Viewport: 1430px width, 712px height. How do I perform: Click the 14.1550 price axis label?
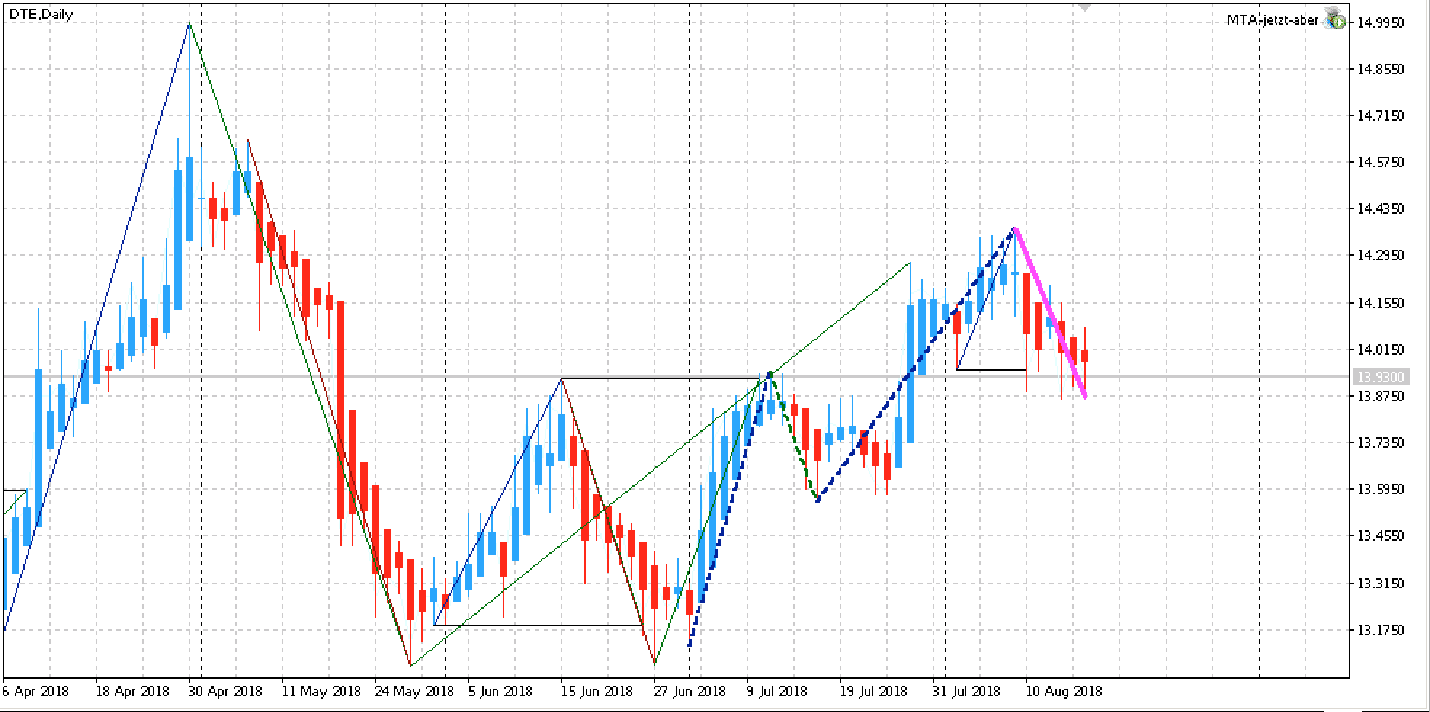1381,303
